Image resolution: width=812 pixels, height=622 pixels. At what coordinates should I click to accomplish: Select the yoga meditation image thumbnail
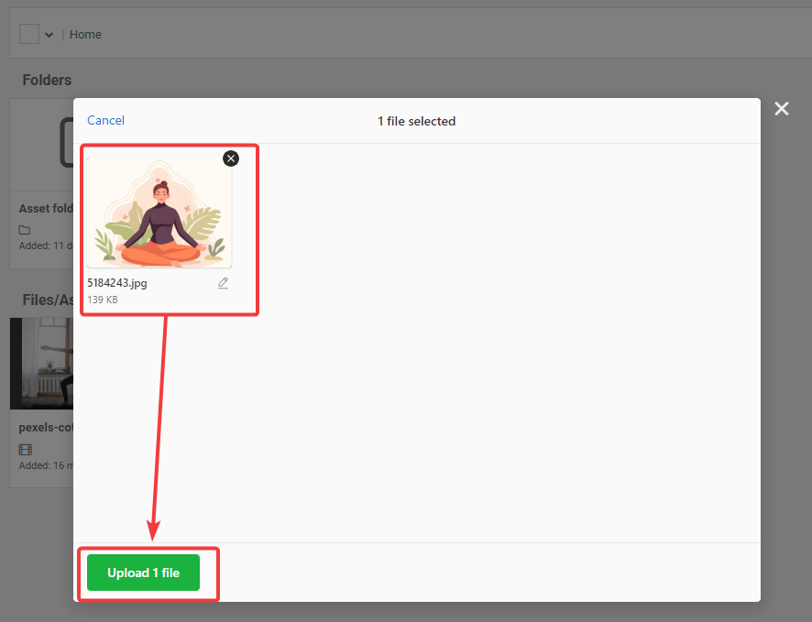pyautogui.click(x=159, y=213)
